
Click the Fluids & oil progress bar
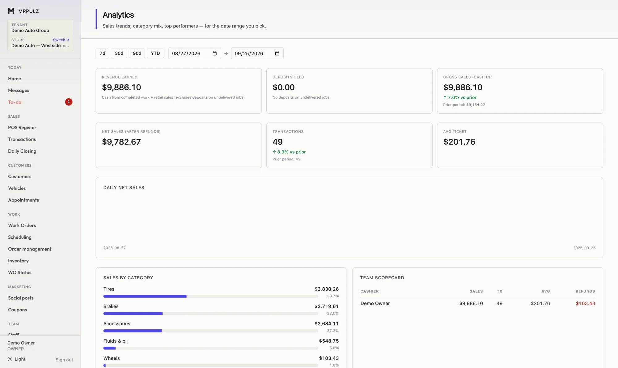[211, 348]
